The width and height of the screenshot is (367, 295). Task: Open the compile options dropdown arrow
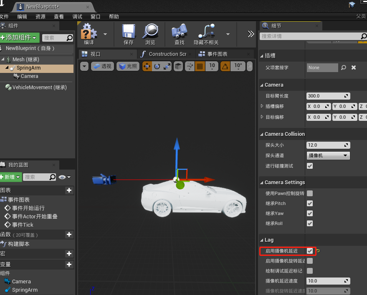pyautogui.click(x=105, y=34)
